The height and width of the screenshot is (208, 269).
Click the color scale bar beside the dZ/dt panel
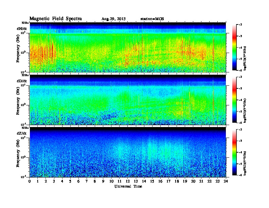[234, 152]
